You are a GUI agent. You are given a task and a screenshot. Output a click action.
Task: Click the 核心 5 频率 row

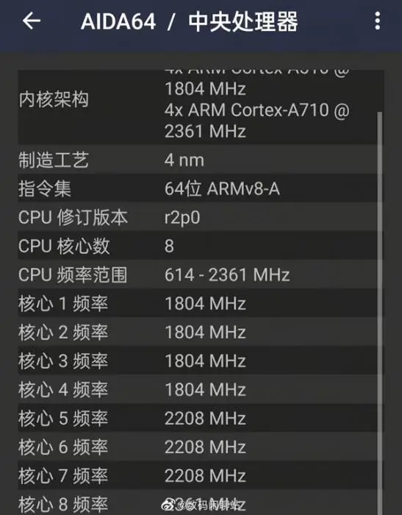[x=201, y=418]
